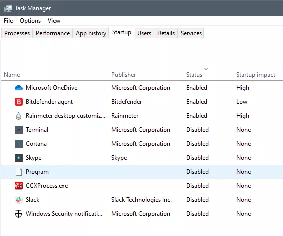Switch to the Processes tab

(x=17, y=33)
